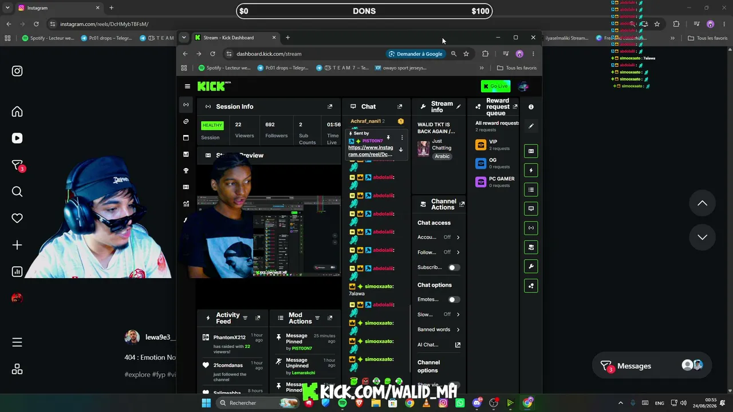Open the trophy icon in Kick left sidebar
The width and height of the screenshot is (733, 412).
(x=186, y=171)
